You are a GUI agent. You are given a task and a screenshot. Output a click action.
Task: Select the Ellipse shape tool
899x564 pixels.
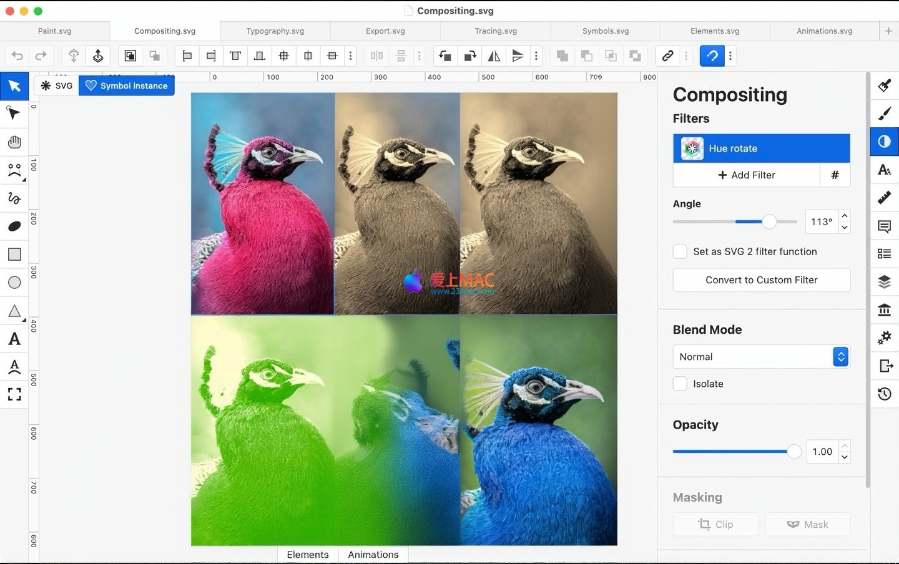14,283
